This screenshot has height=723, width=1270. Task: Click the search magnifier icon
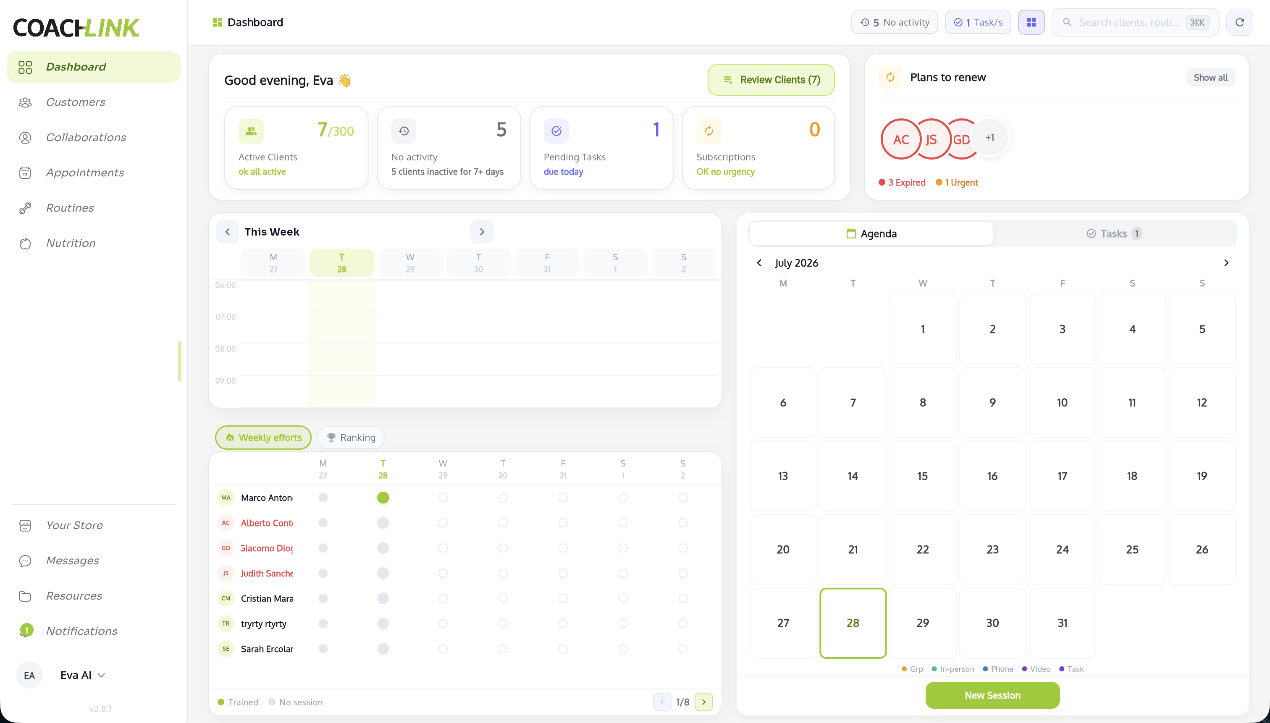pos(1067,22)
